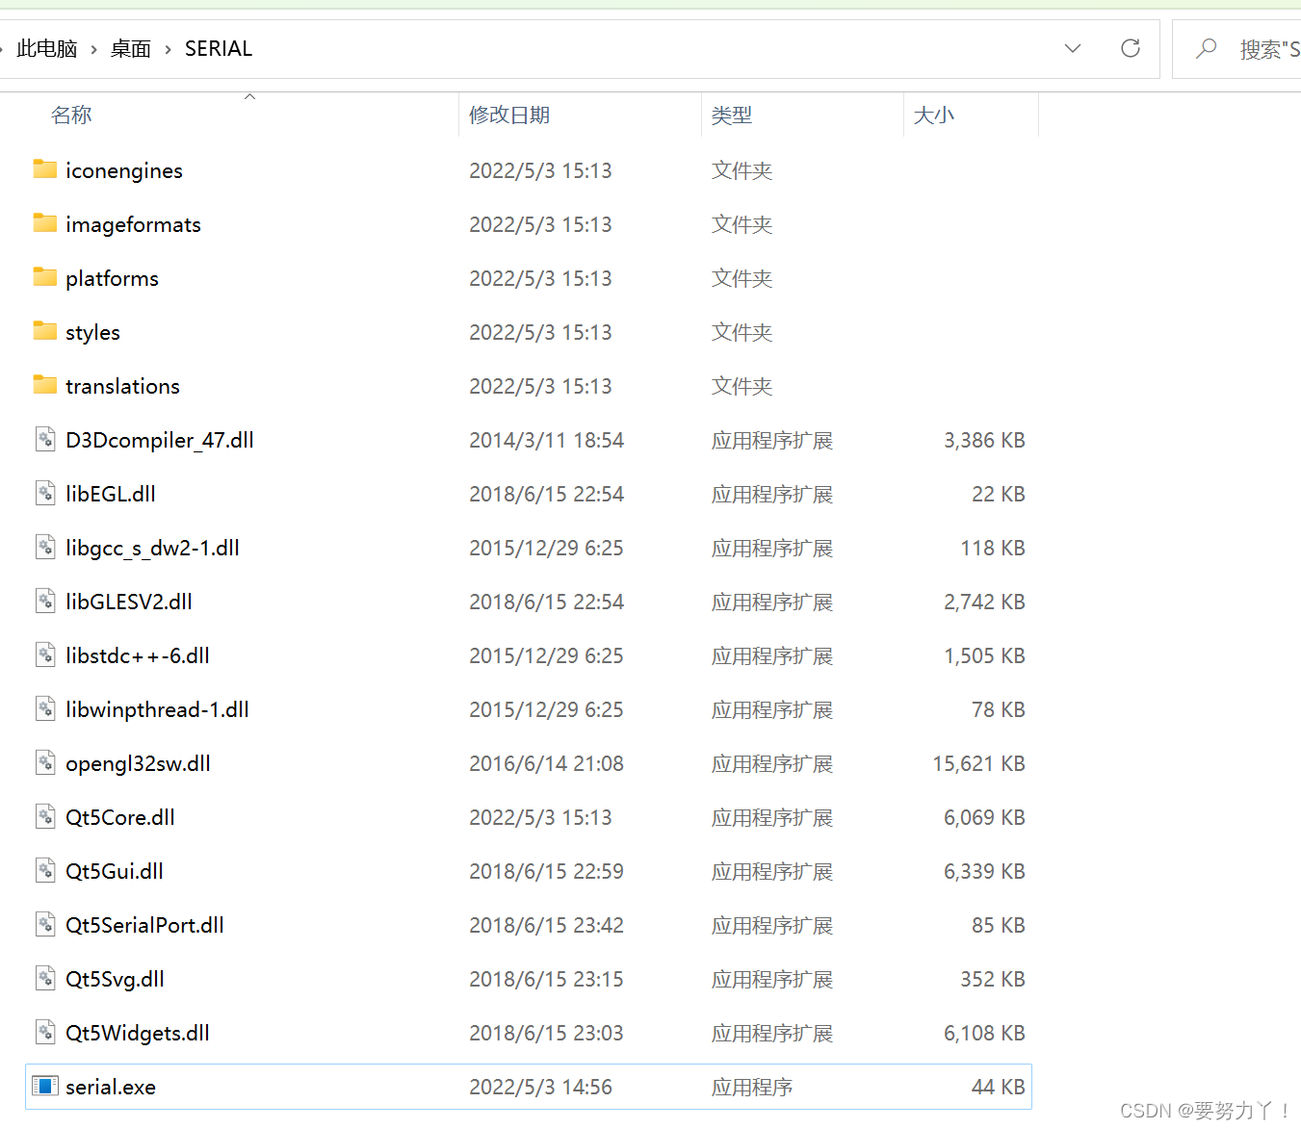Select the Qt5Widgets.dll file name

coord(138,1033)
